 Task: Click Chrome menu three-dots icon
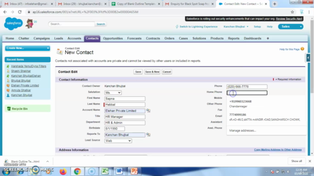[309, 12]
